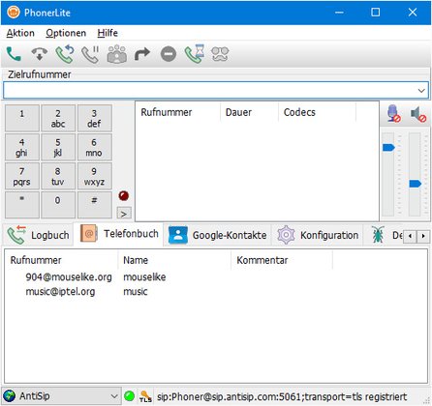The image size is (432, 406).
Task: Start a conference call with group icon
Action: (116, 54)
